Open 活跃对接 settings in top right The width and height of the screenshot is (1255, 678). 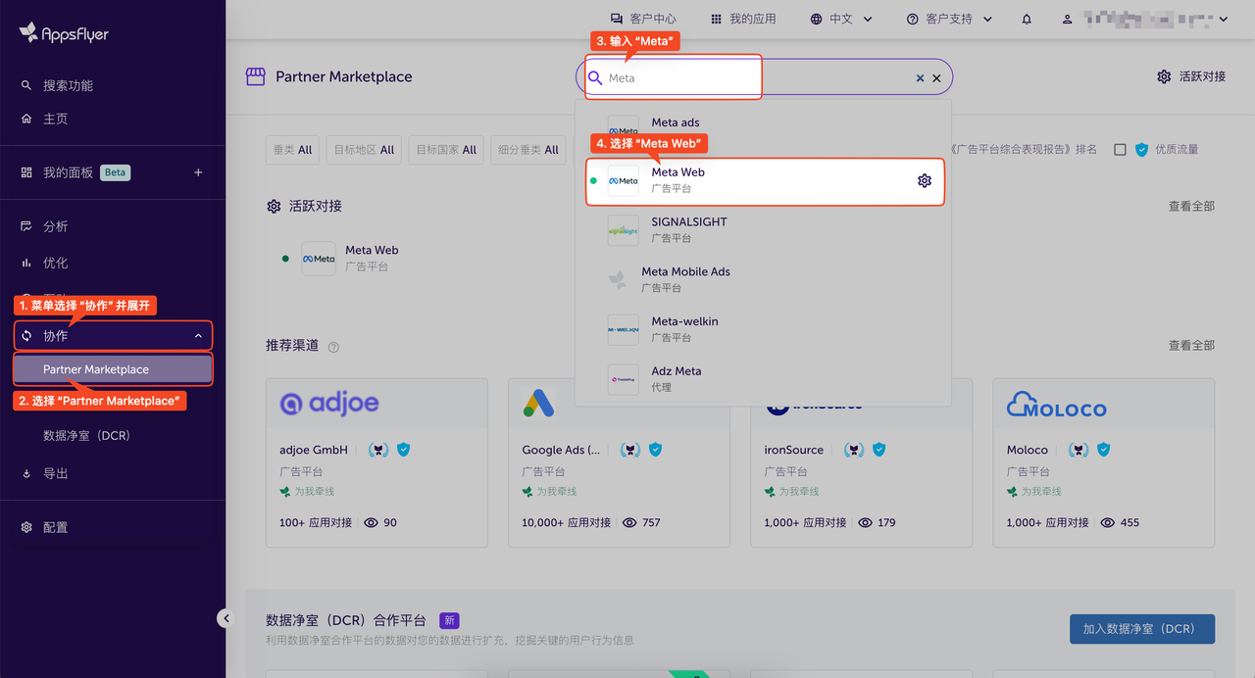click(x=1191, y=76)
